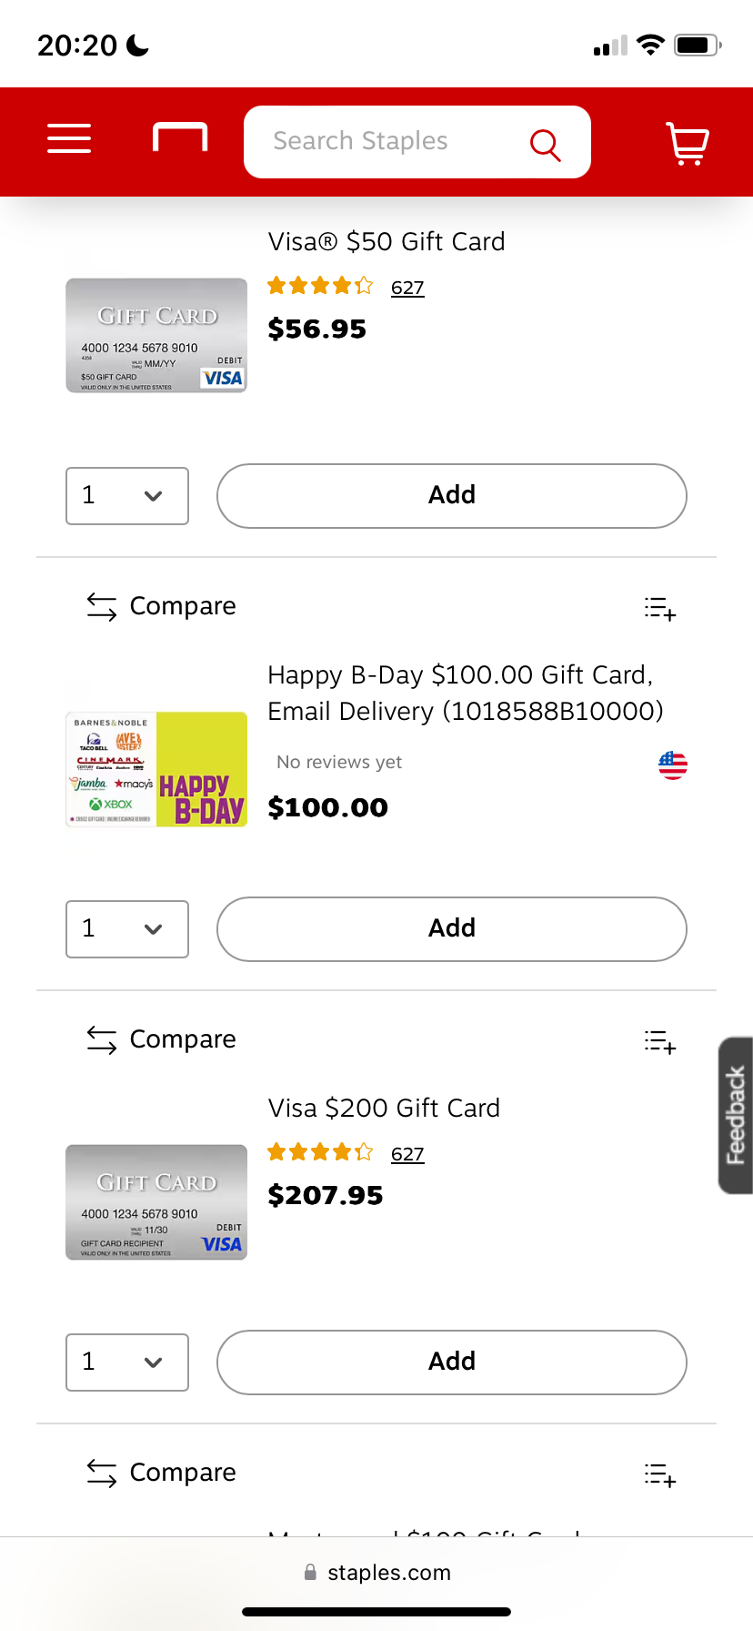This screenshot has width=753, height=1631.
Task: Toggle Compare for Happy B-Day gift card
Action: [162, 606]
